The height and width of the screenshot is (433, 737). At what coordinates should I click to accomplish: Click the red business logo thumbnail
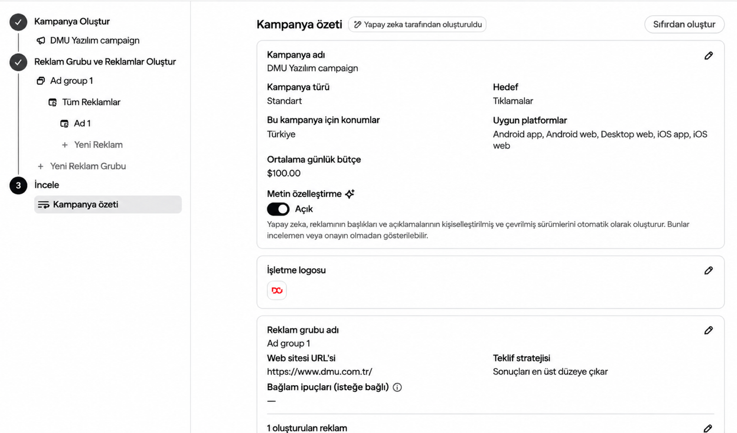tap(277, 290)
